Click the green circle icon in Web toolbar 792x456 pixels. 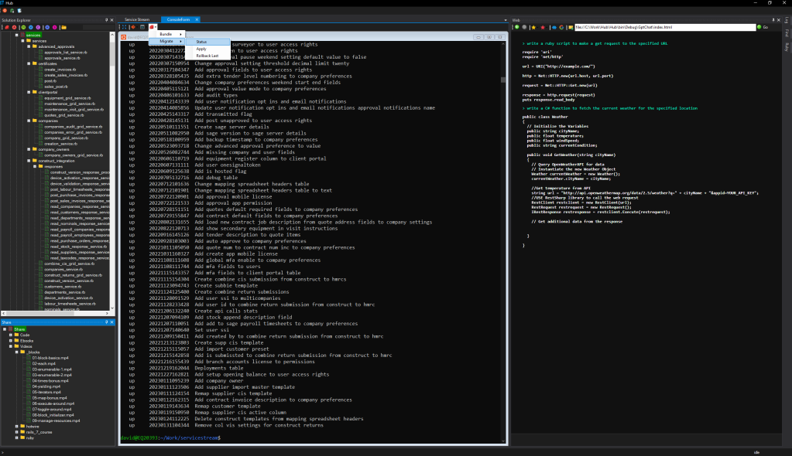(516, 27)
